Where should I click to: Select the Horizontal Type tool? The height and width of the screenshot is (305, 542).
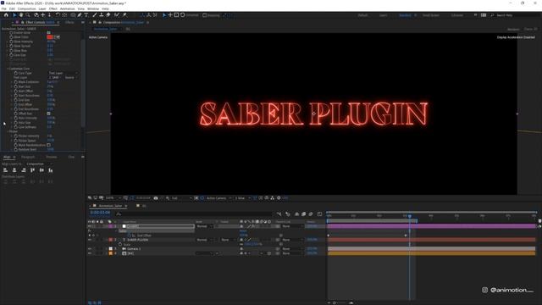pos(86,15)
